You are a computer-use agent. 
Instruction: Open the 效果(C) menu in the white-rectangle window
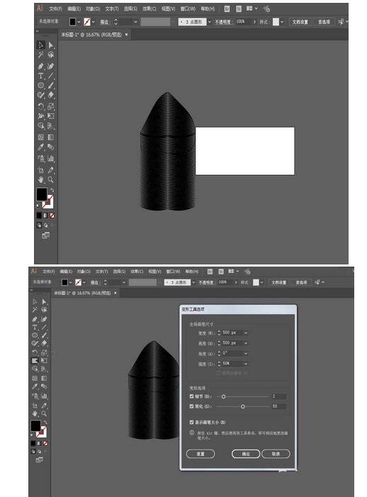(149, 9)
